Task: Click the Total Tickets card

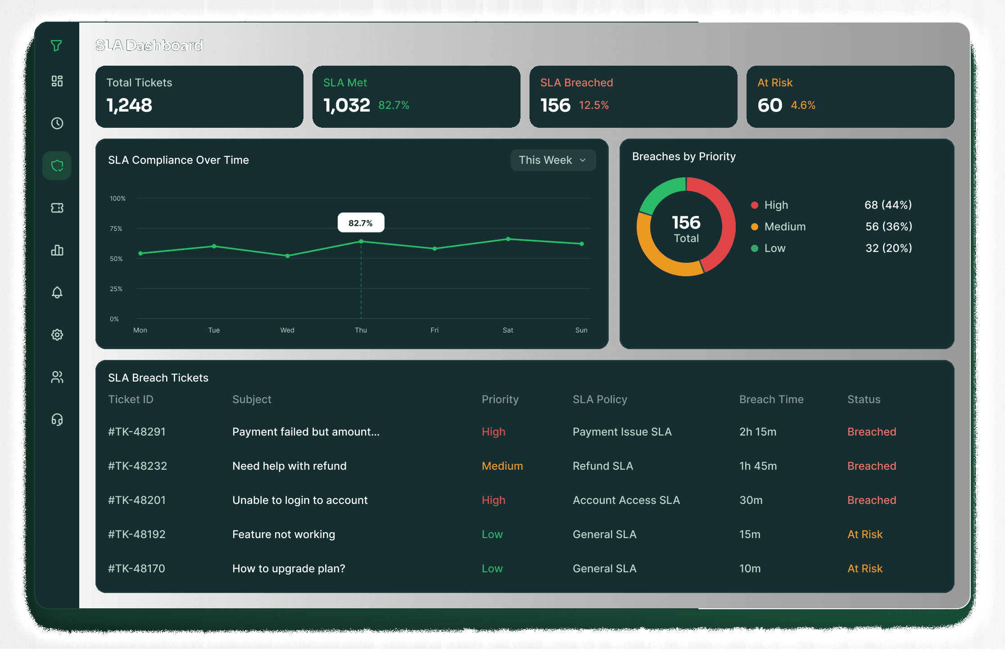Action: [x=199, y=97]
